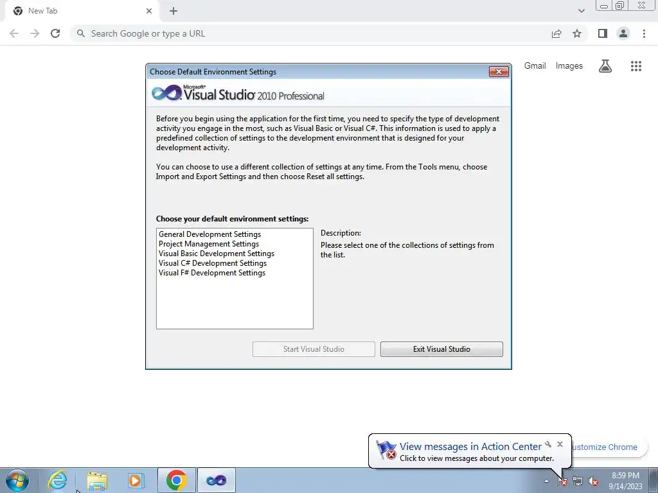Share this page icon in address bar

556,33
